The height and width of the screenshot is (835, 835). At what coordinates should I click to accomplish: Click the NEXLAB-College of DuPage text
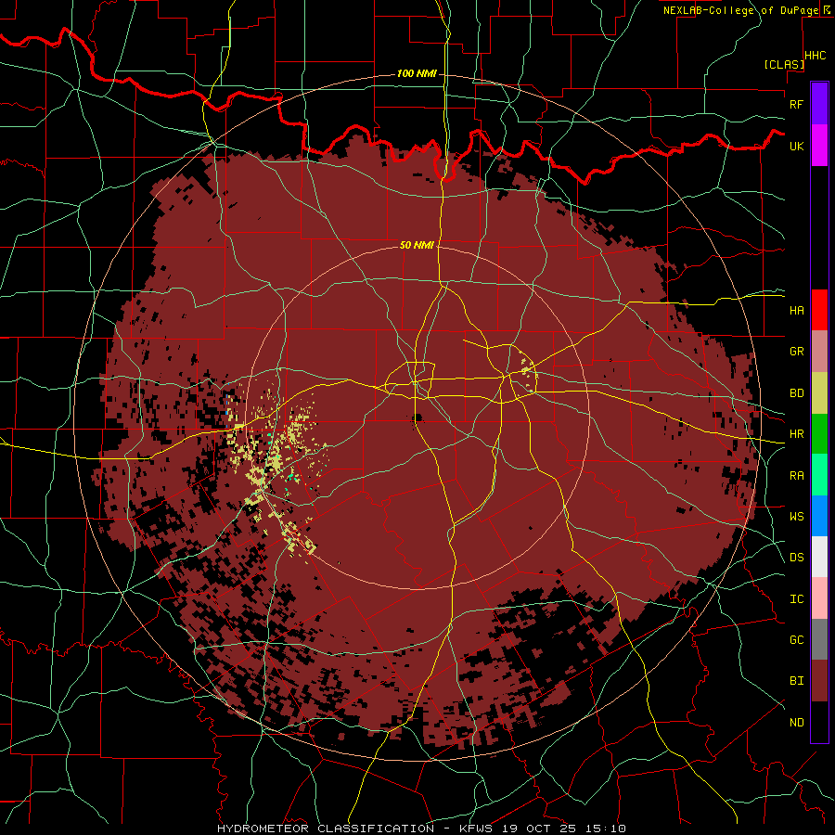tap(740, 10)
